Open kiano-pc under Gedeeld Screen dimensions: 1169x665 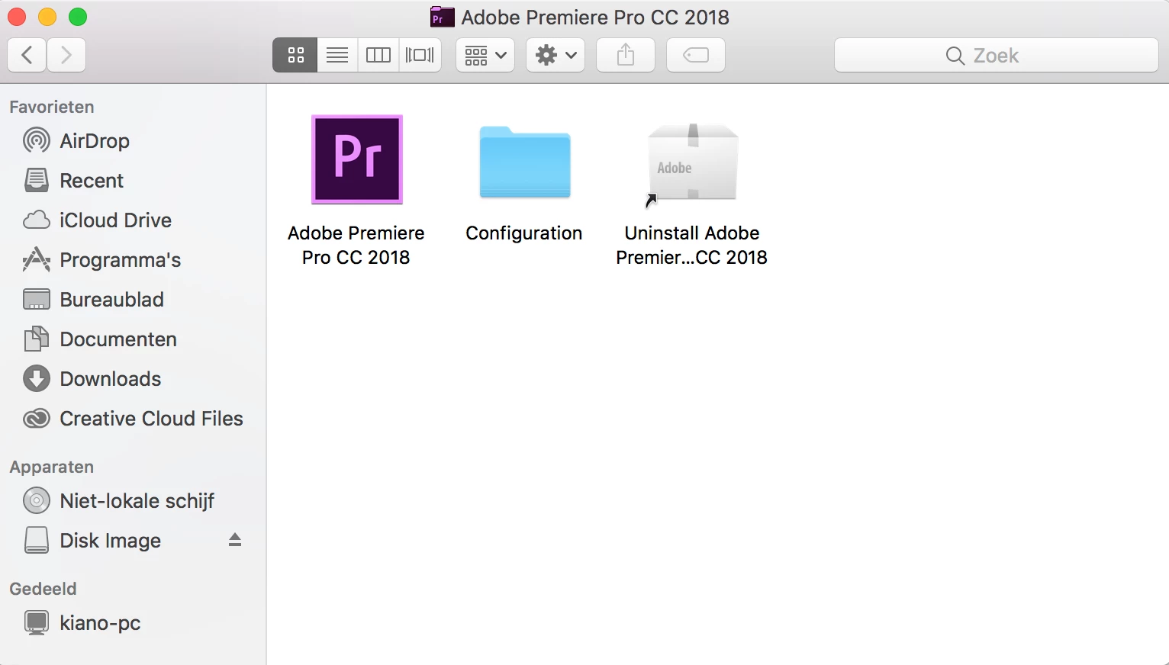tap(134, 623)
